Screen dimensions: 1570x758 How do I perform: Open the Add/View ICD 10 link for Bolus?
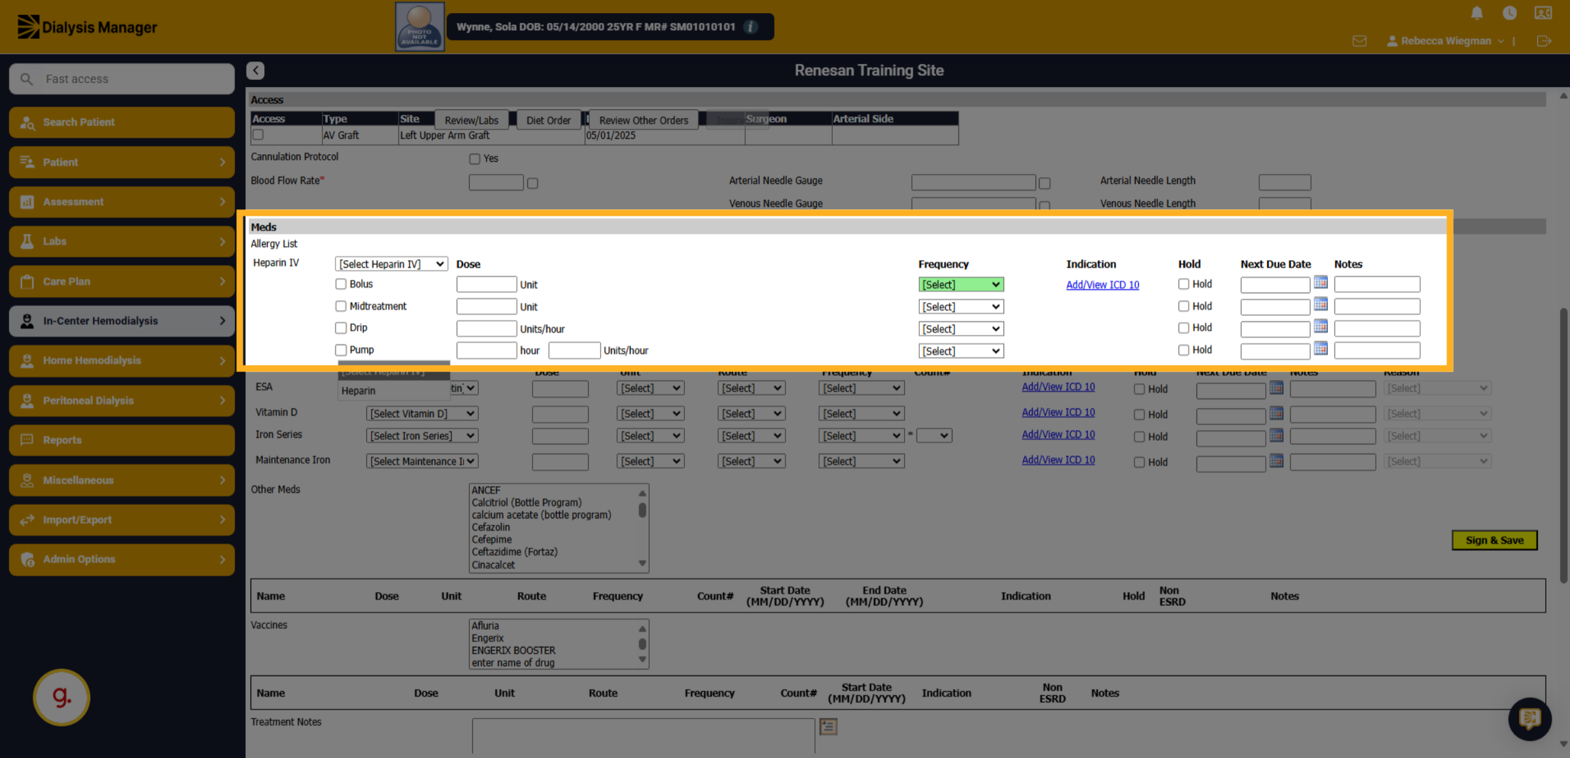tap(1102, 284)
